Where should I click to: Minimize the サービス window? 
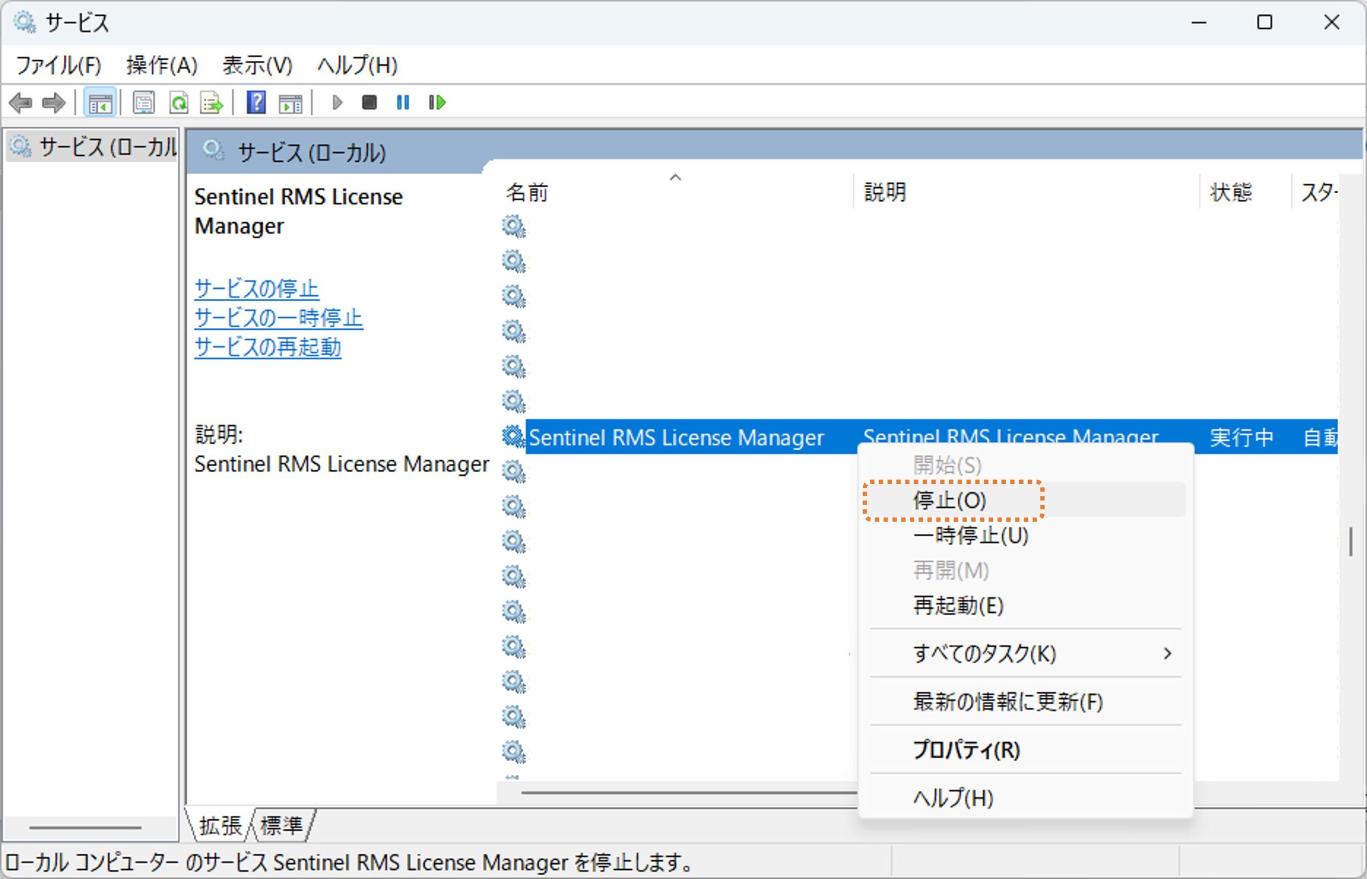pos(1199,23)
